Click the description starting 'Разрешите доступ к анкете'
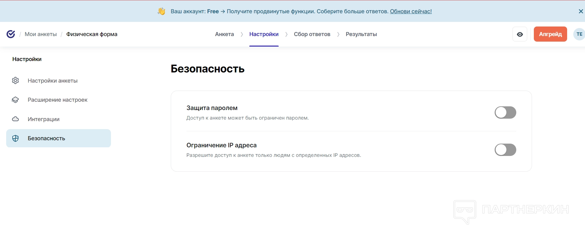Image resolution: width=585 pixels, height=241 pixels. click(274, 155)
